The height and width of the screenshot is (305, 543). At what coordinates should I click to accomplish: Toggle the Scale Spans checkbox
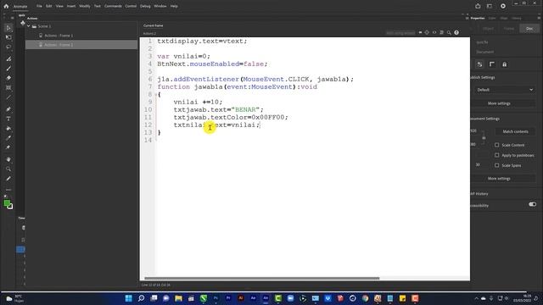pyautogui.click(x=497, y=165)
